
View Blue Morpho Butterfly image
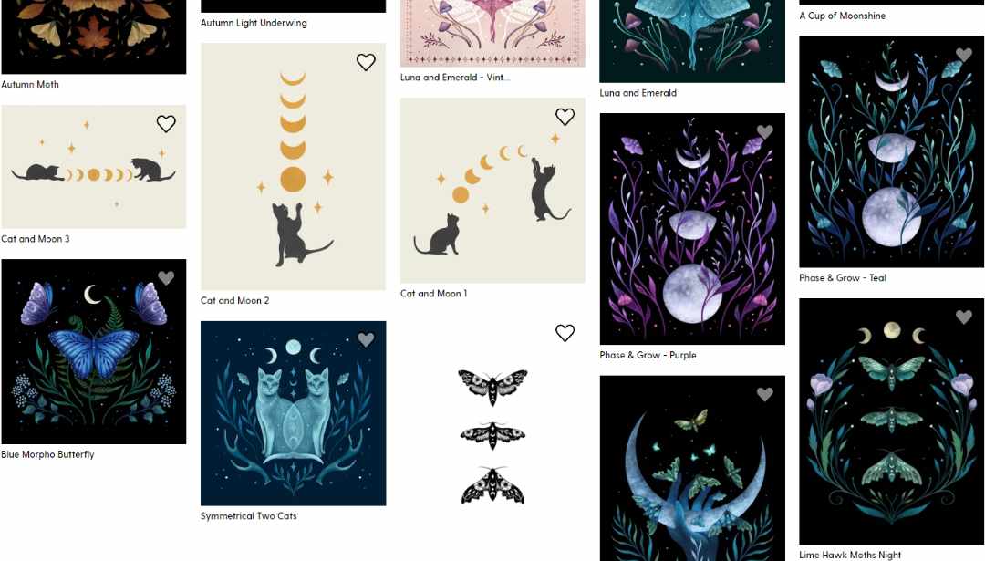(94, 352)
